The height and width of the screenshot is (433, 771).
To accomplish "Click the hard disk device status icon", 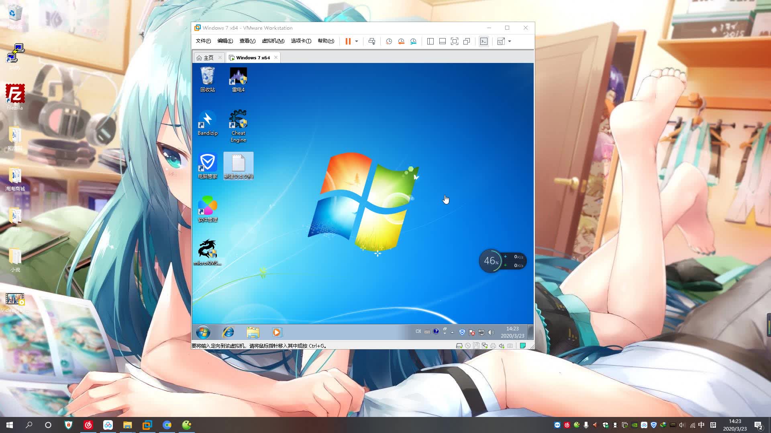I will pos(459,346).
